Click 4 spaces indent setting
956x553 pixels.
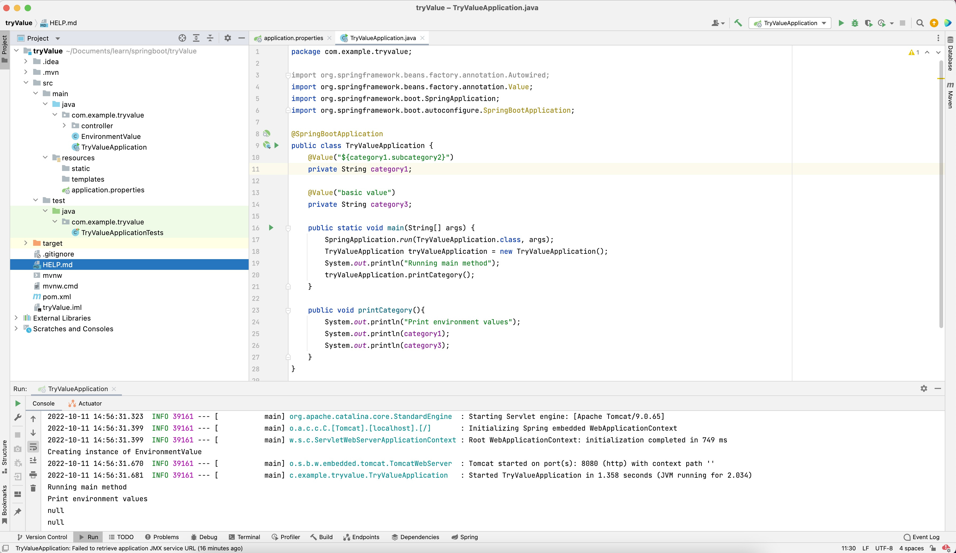tap(911, 548)
